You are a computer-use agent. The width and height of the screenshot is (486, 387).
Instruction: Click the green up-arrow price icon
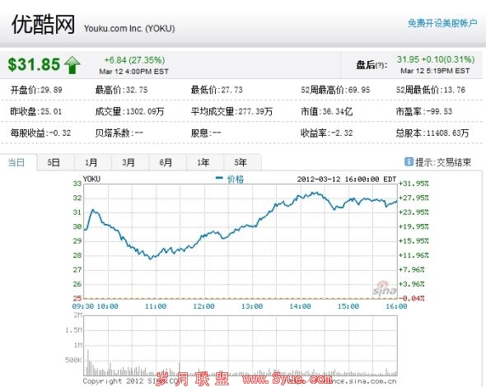point(72,65)
